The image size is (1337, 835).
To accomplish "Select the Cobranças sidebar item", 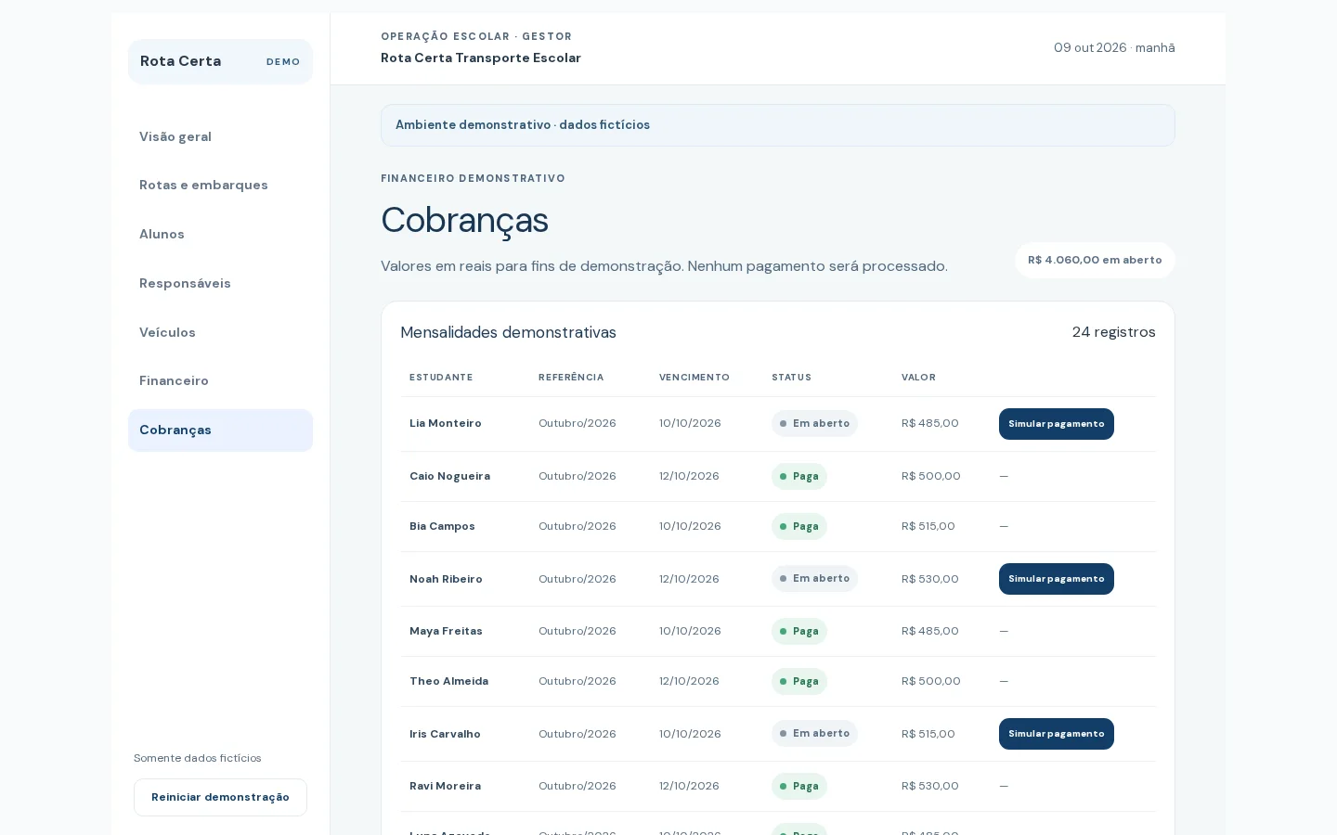I will click(220, 430).
